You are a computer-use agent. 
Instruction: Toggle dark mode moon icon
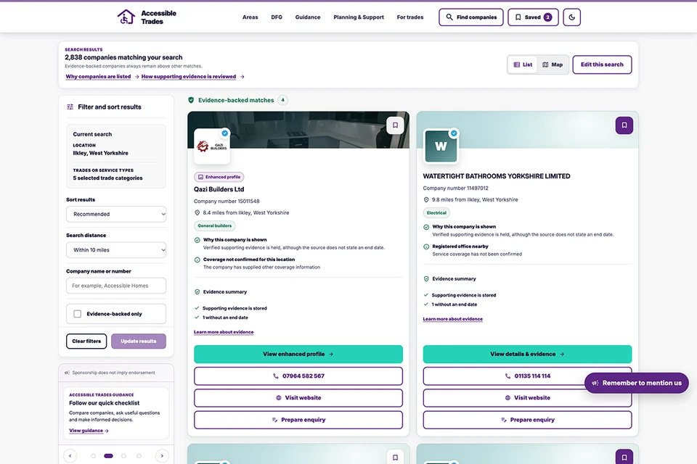point(571,17)
